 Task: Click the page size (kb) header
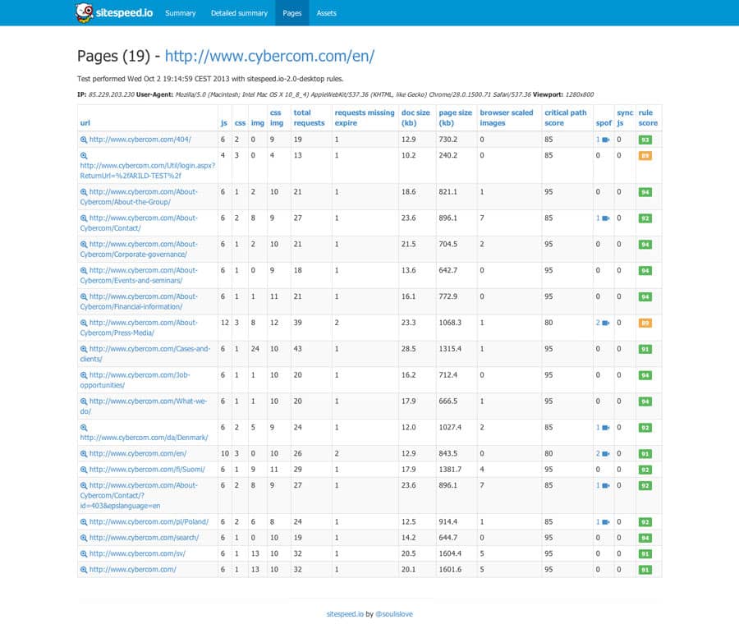pos(455,118)
